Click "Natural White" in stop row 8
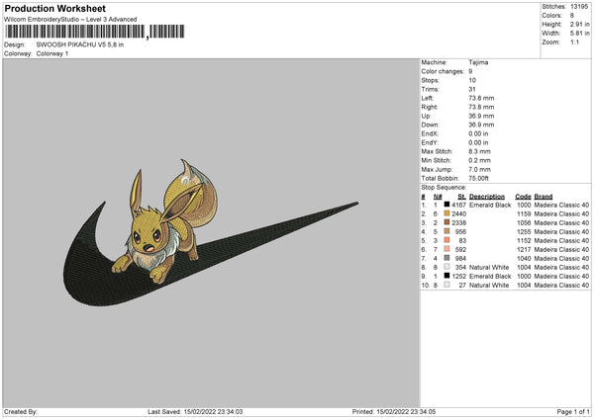This screenshot has height=419, width=594. click(489, 268)
